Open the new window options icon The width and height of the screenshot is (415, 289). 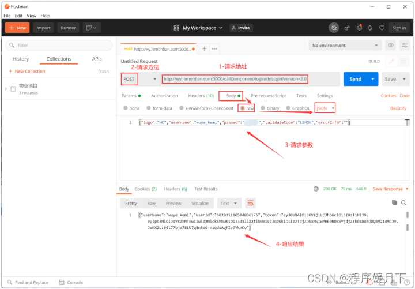92,28
